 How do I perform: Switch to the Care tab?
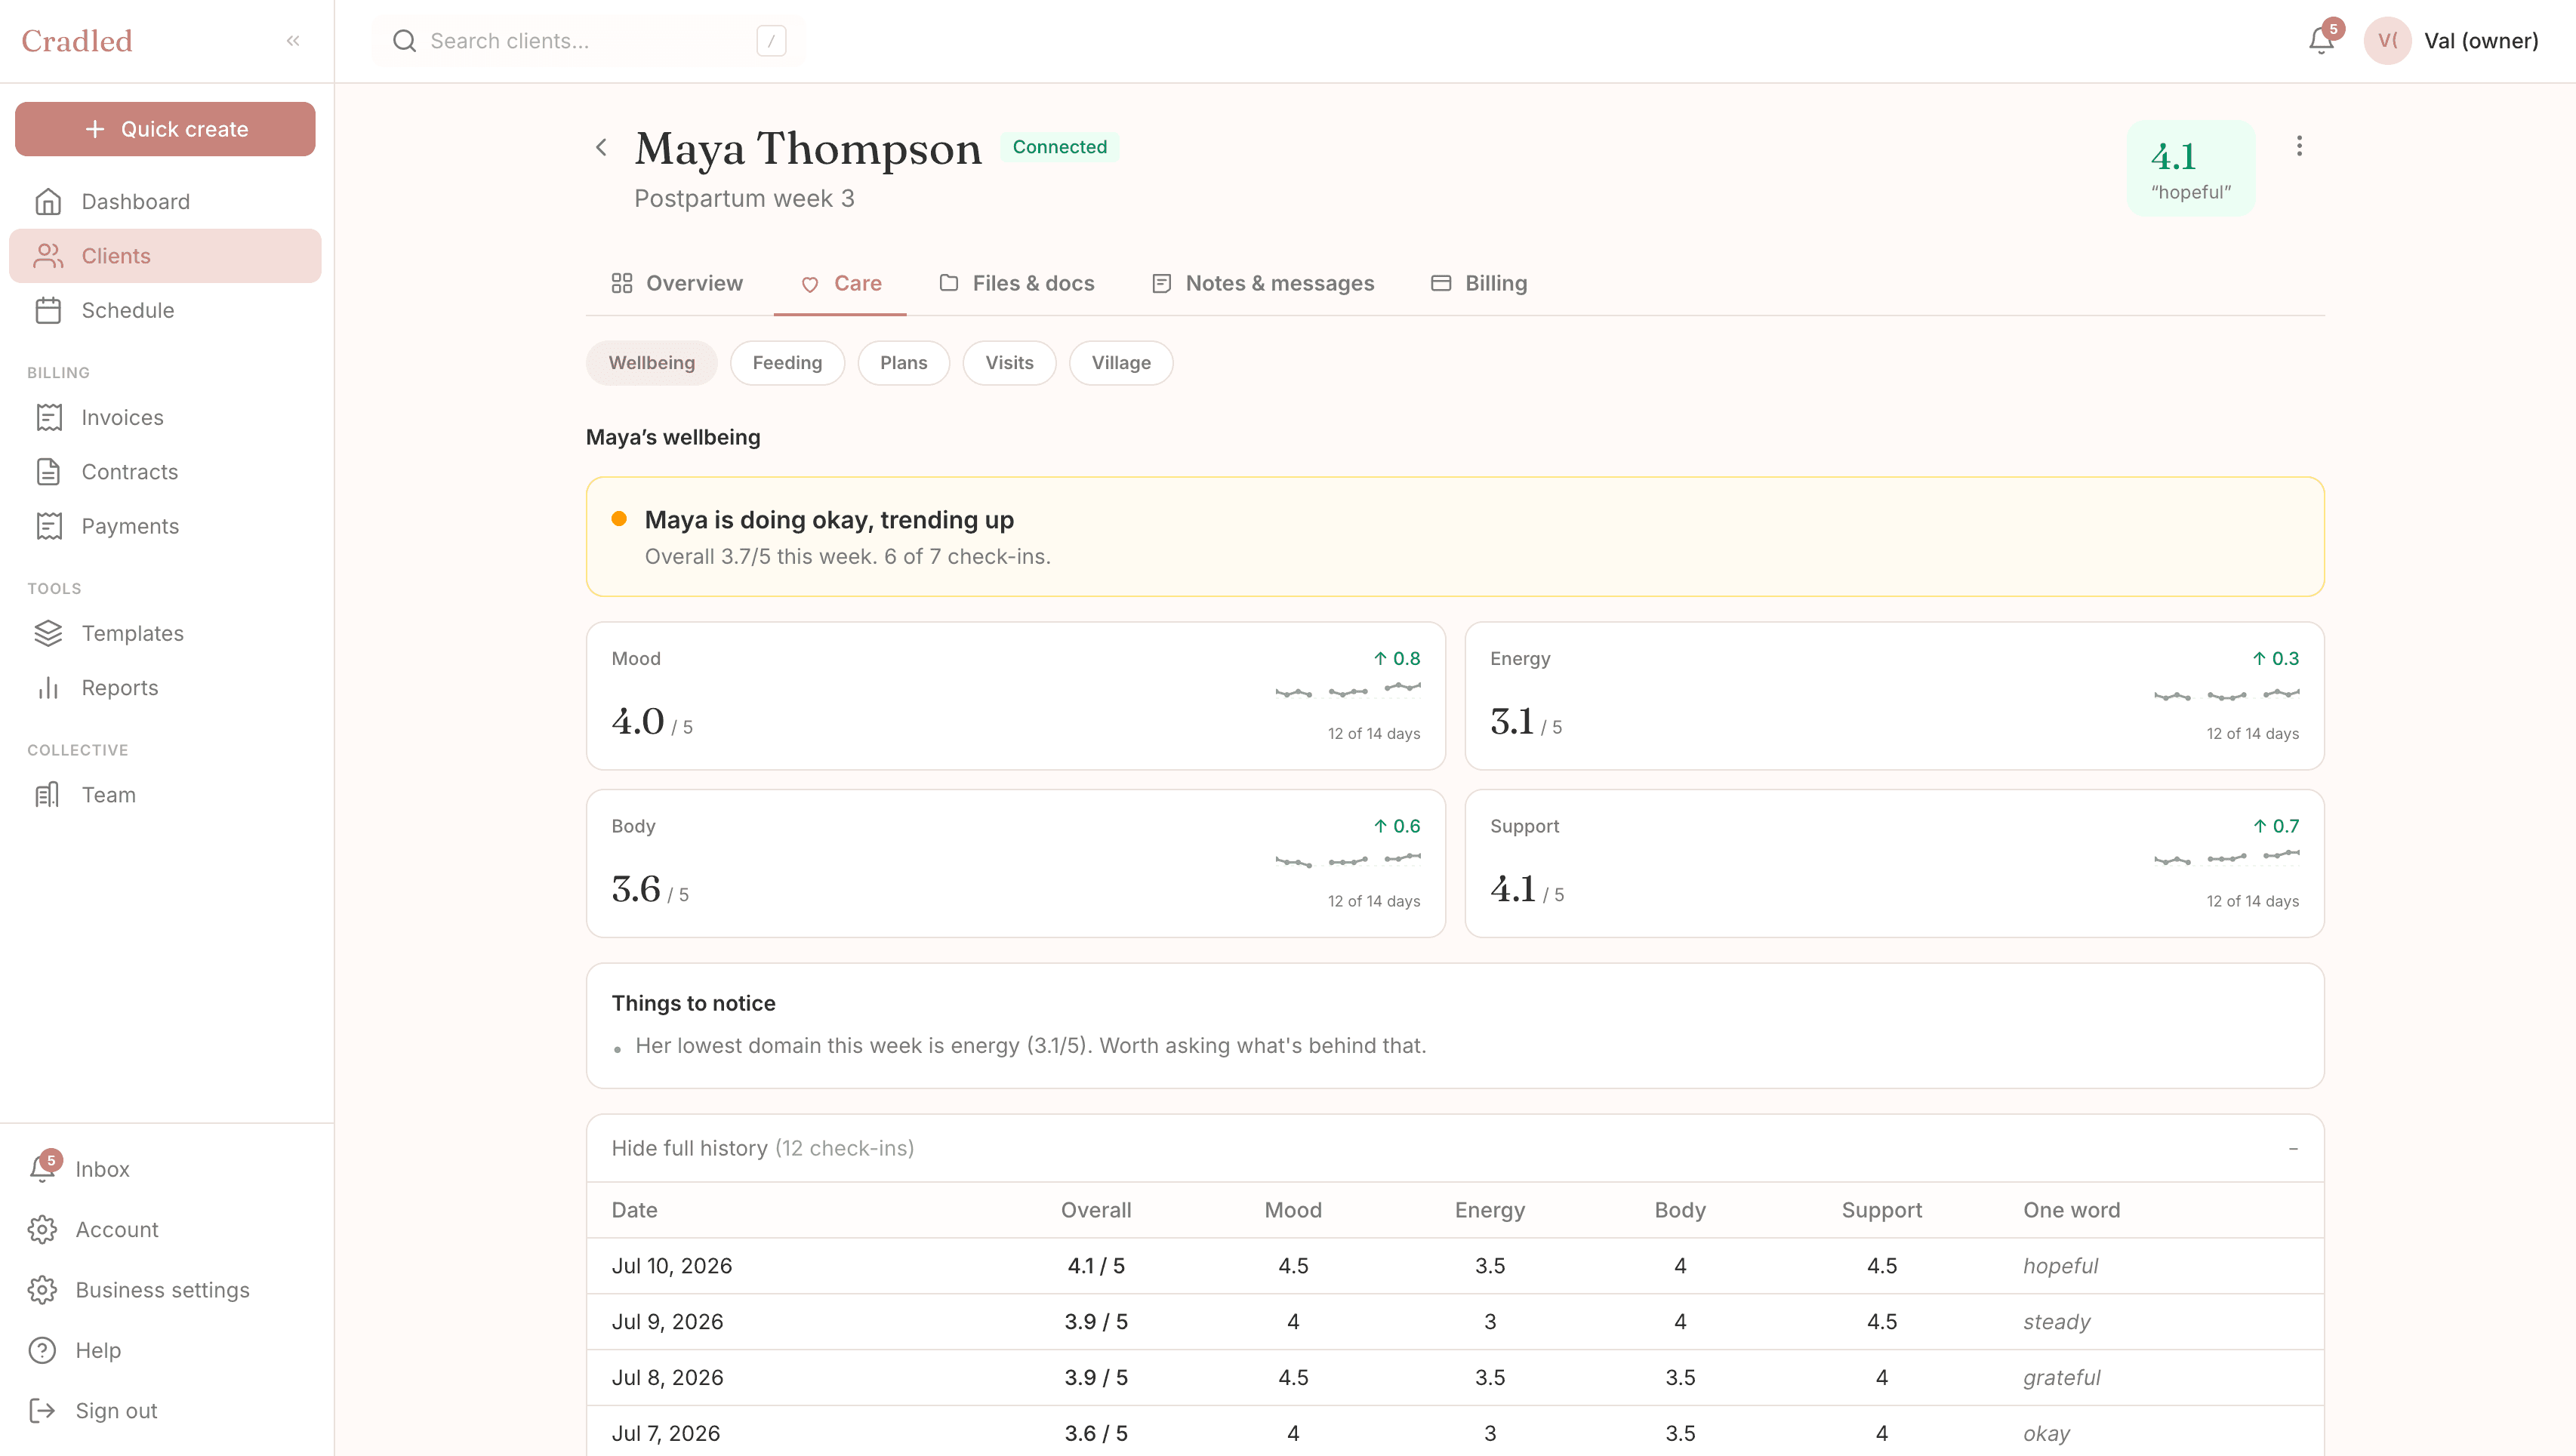tap(840, 284)
